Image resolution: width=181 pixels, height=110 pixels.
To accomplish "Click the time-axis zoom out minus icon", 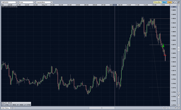I will [x=166, y=108].
